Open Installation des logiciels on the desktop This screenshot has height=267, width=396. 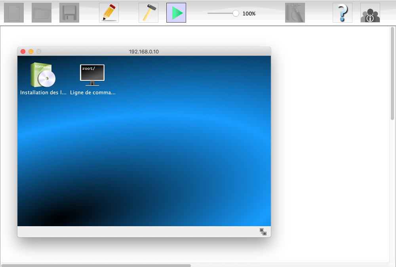pos(43,75)
